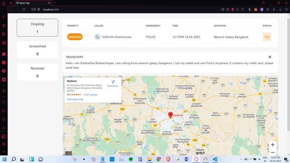Screen dimensions: 290x163
Task: Reload the page with the refresh button
Action: 24,9
